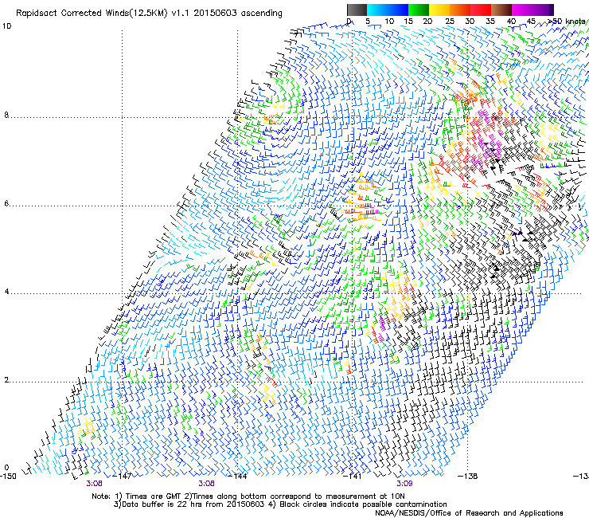Click the brown 35-40 knots legend swatch

(x=501, y=10)
